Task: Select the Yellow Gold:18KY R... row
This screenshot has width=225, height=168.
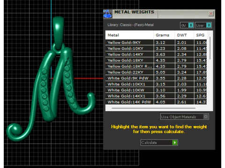Action: pos(156,66)
